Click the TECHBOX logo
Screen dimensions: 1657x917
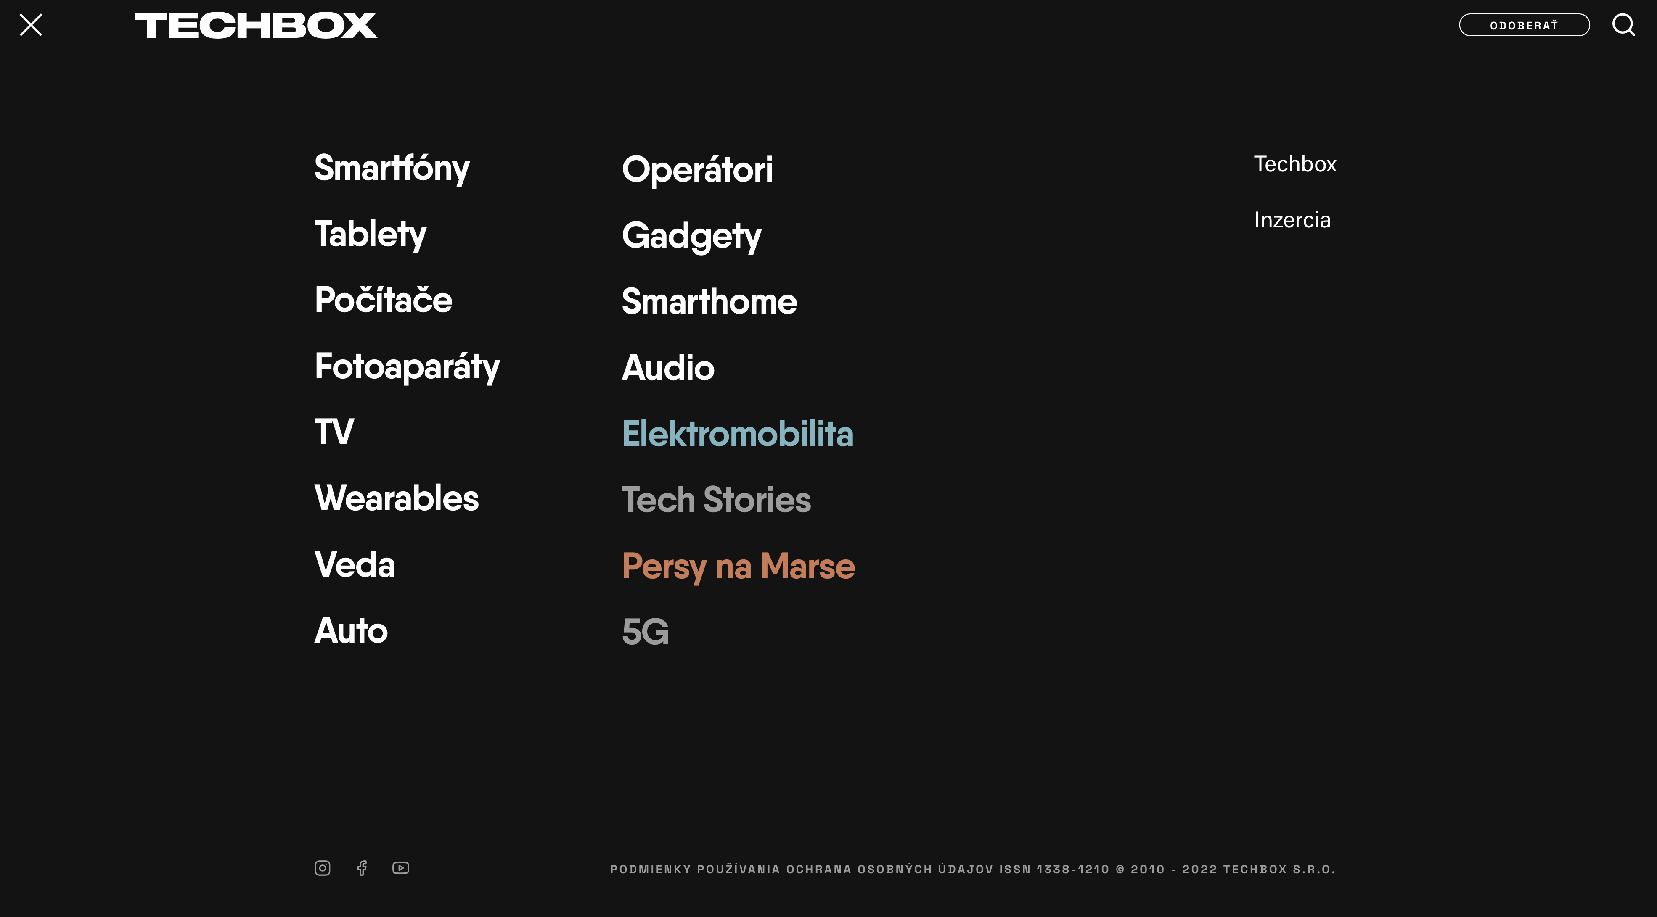[256, 26]
